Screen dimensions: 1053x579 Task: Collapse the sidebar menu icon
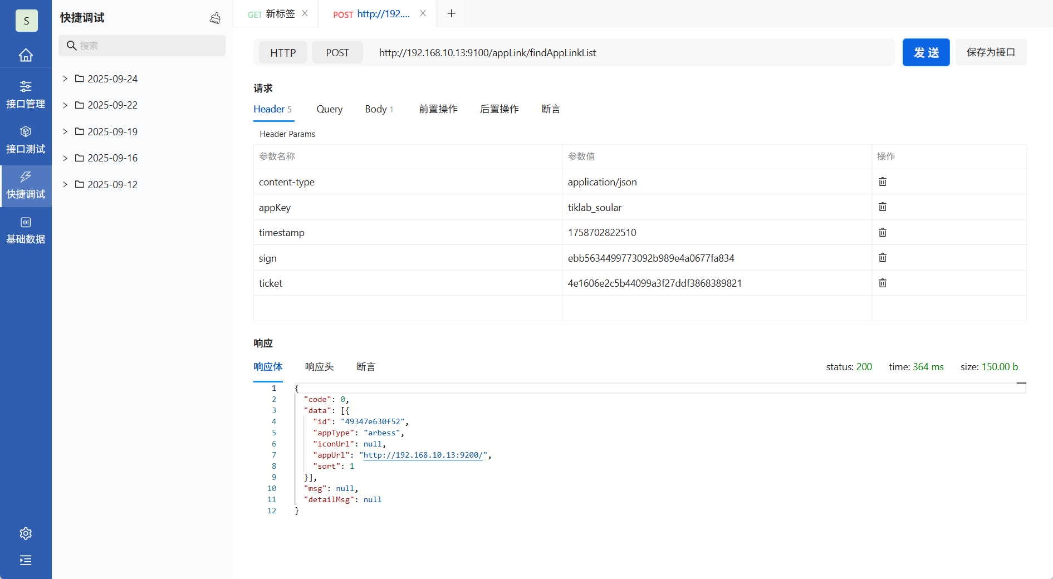click(x=26, y=560)
